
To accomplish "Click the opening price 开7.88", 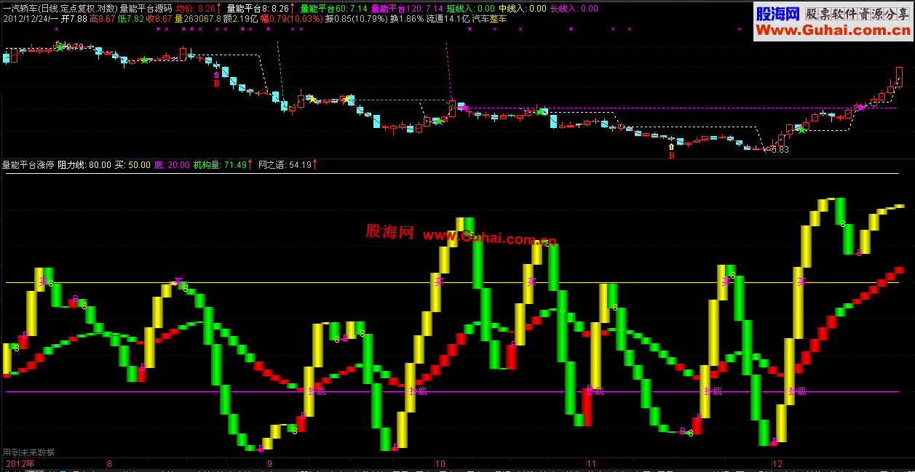I will point(73,19).
